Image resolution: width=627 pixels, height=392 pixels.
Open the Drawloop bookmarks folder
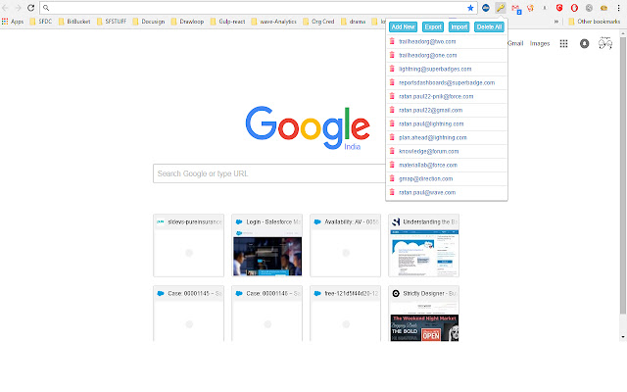(x=187, y=22)
